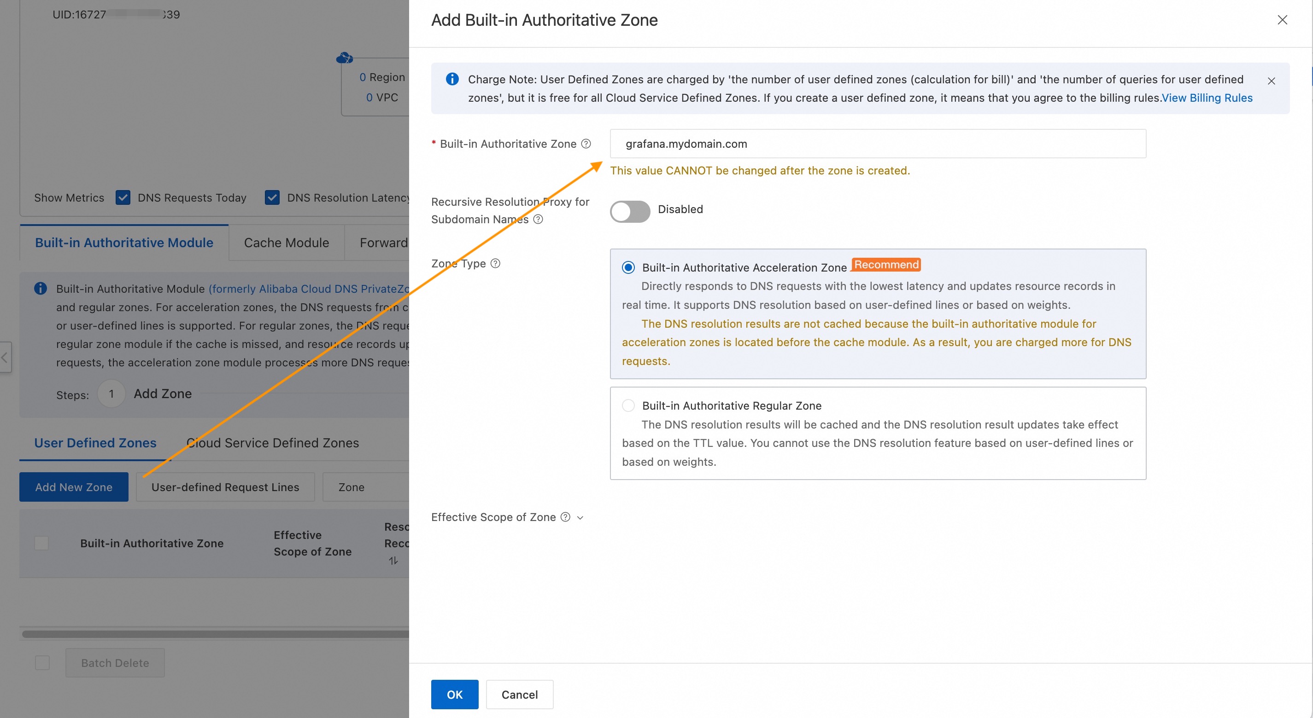Expand the collapsed left sidebar arrow
The width and height of the screenshot is (1313, 718).
click(5, 357)
